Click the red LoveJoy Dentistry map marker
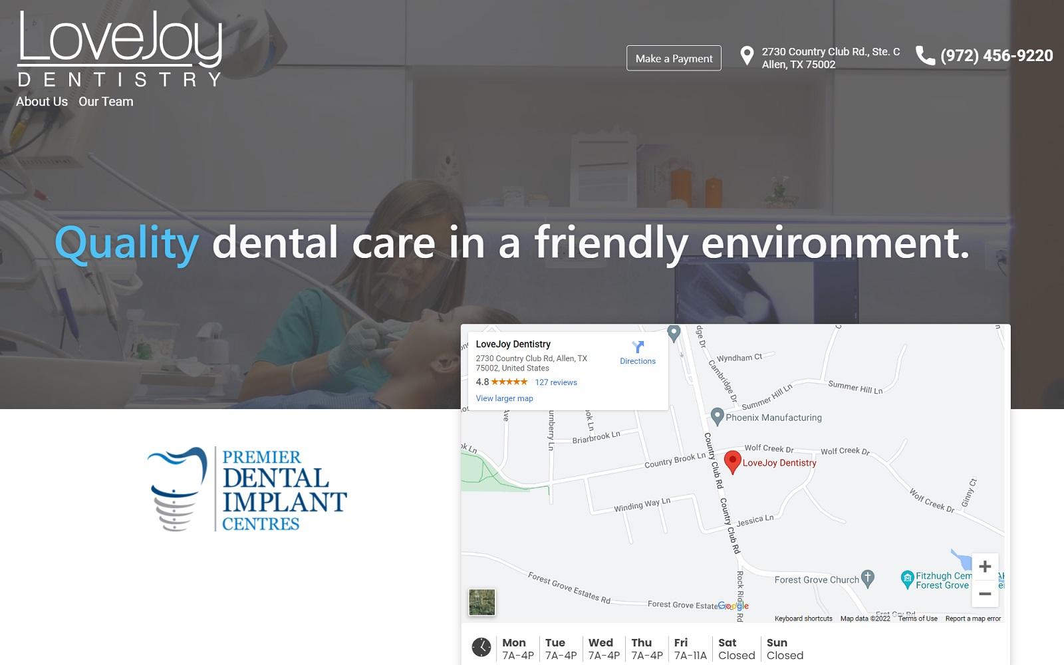The height and width of the screenshot is (665, 1064). (x=732, y=462)
